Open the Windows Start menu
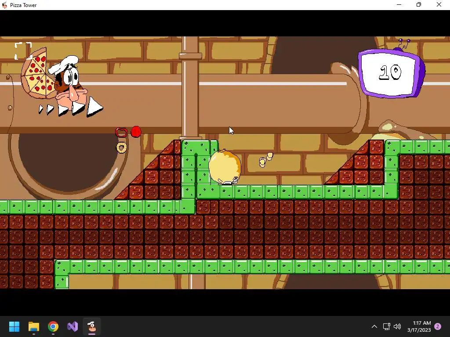The height and width of the screenshot is (337, 450). click(14, 326)
